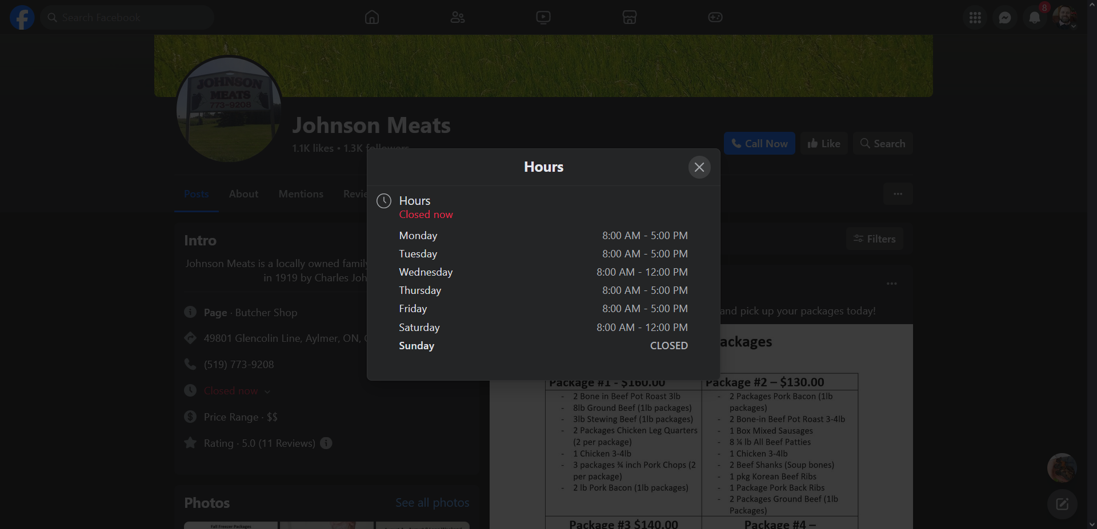Select the Sunday CLOSED row
Screen dimensions: 1097x529
(x=543, y=346)
